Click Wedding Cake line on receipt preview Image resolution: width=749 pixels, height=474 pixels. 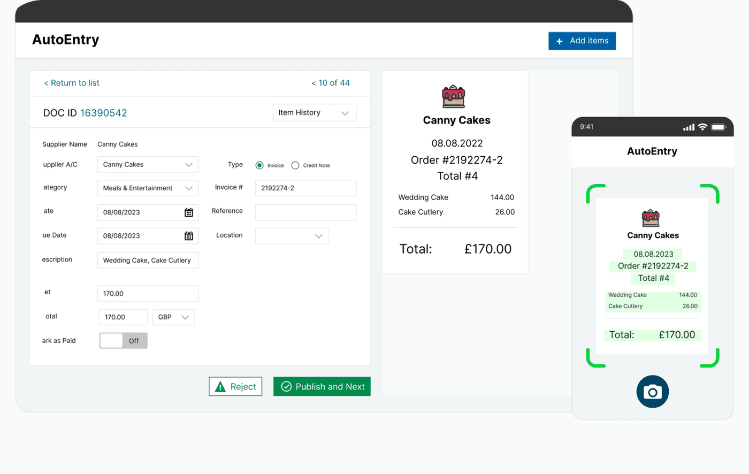point(456,197)
